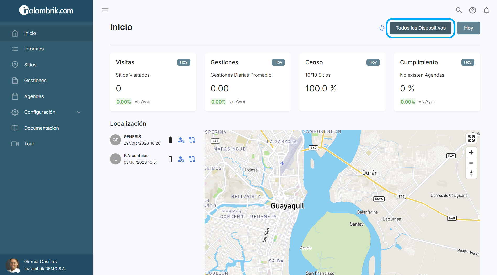The width and height of the screenshot is (497, 275).
Task: Locate the GENESIS user on the map
Action: (x=181, y=140)
